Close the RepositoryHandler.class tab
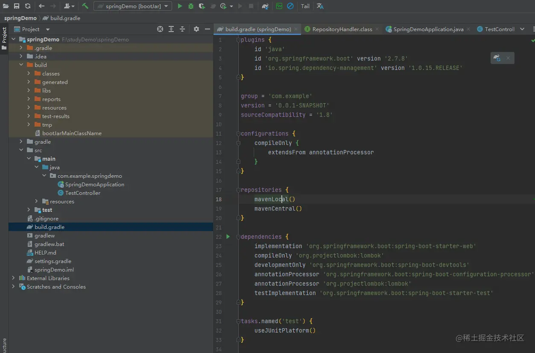535x353 pixels. coord(377,29)
